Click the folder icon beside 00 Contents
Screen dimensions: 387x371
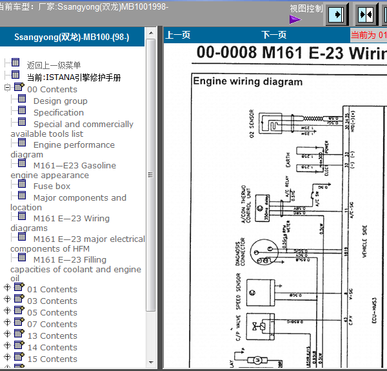pos(19,86)
